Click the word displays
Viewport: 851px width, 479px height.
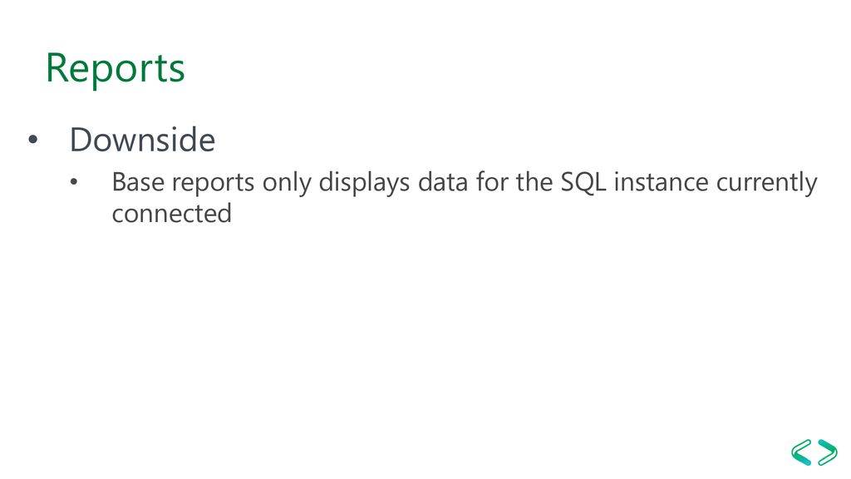point(364,183)
